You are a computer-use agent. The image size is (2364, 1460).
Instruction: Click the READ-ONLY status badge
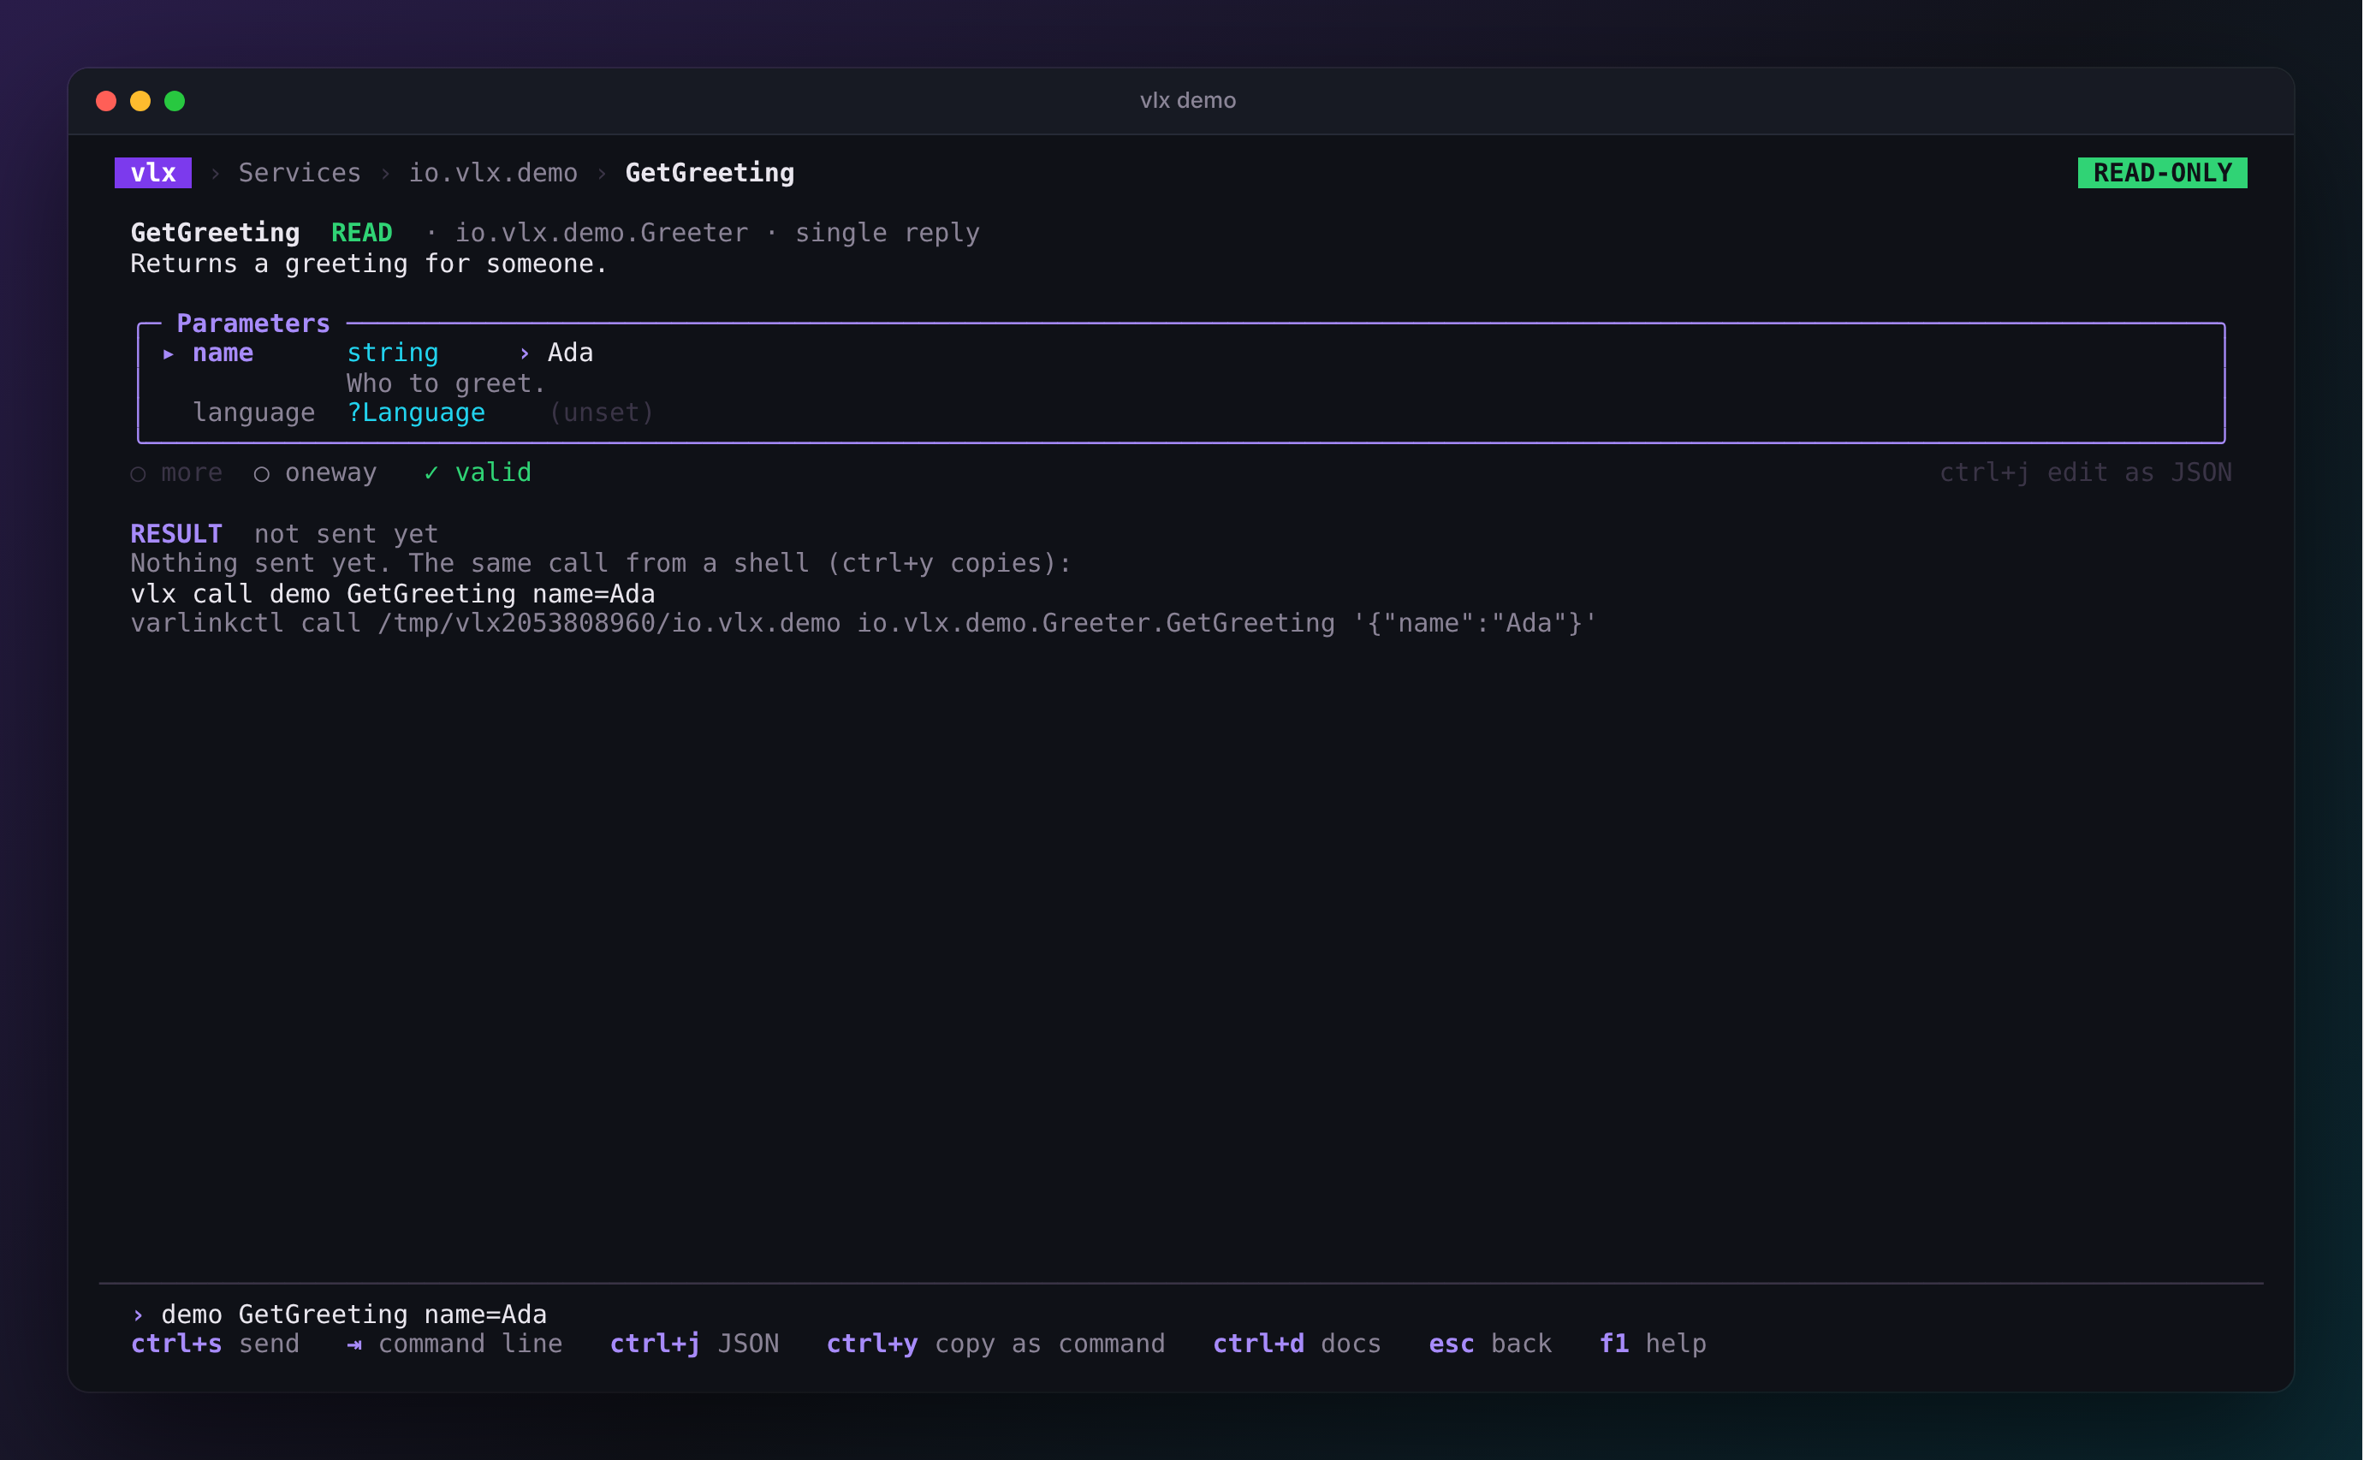pos(2162,173)
